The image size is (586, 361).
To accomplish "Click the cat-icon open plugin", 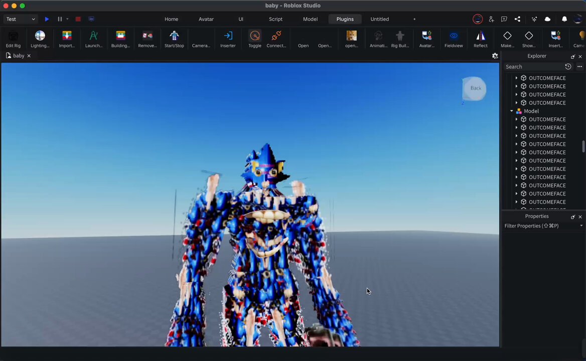I will click(x=351, y=39).
